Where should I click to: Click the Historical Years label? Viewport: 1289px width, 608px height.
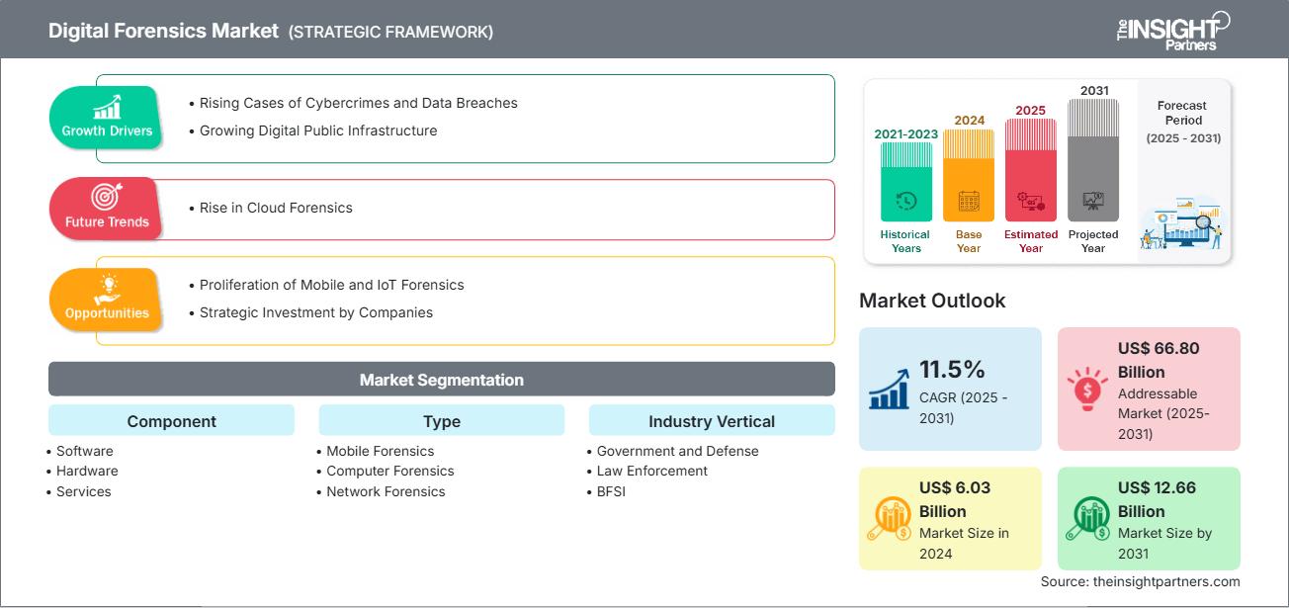point(905,241)
